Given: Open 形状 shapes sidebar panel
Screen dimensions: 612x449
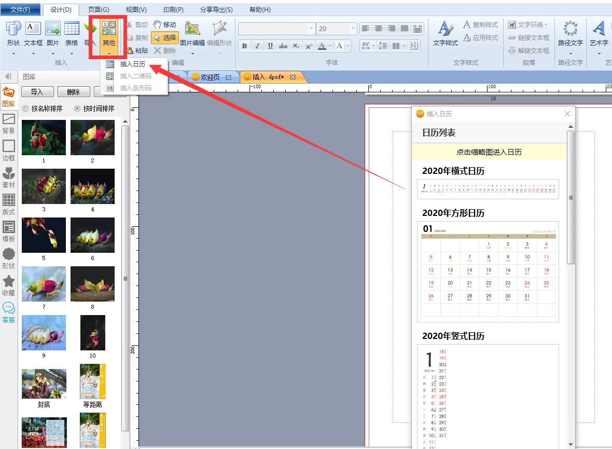Looking at the screenshot, I should click(x=9, y=258).
